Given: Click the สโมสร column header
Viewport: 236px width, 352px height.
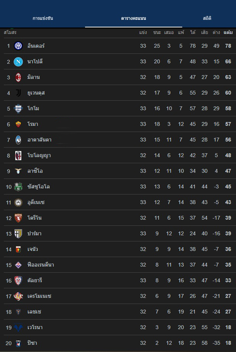Looking at the screenshot, I should tap(10, 32).
